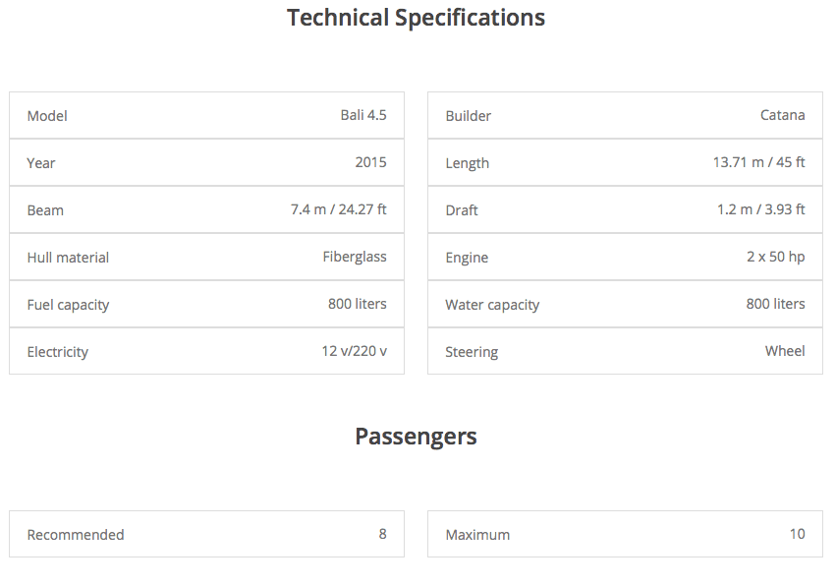Click the Steering value Wheel
Image resolution: width=836 pixels, height=586 pixels.
coord(785,351)
